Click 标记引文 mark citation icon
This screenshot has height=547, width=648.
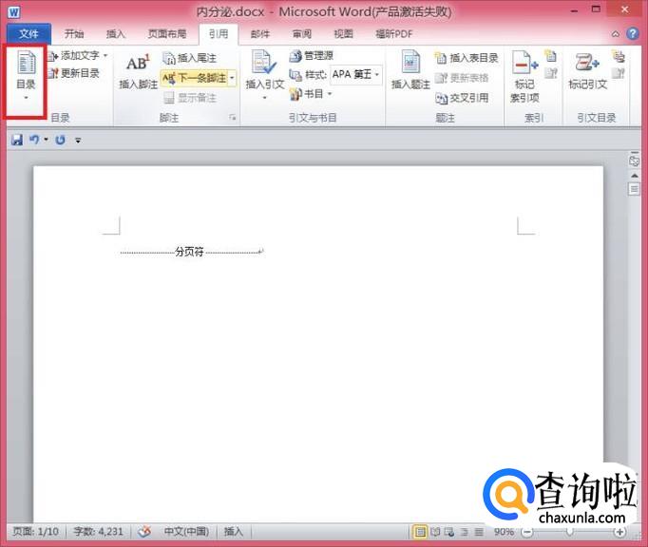coord(587,62)
